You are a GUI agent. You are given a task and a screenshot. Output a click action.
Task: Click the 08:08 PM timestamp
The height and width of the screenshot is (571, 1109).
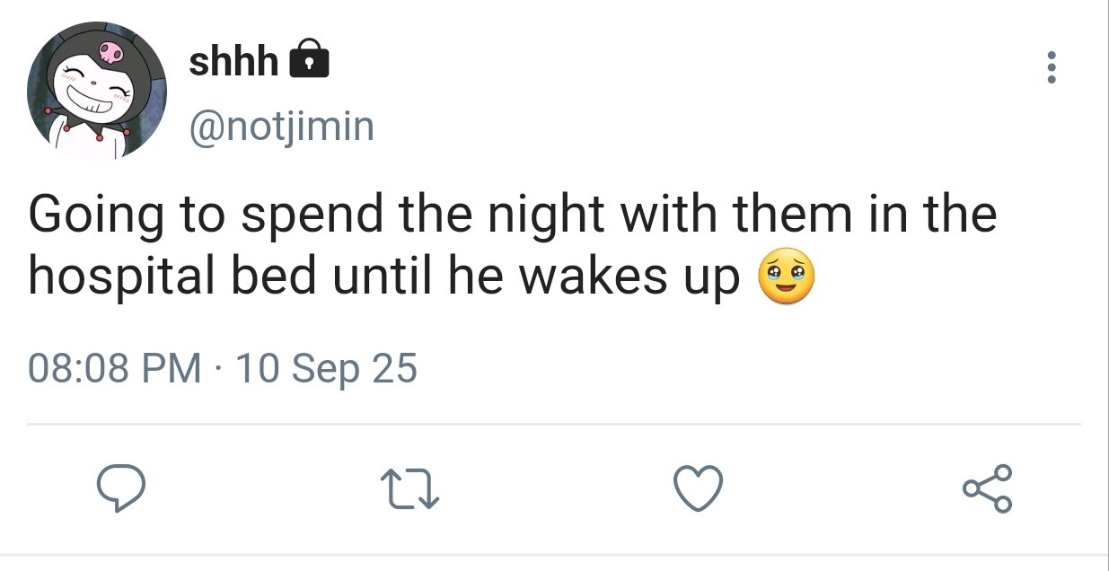[115, 369]
